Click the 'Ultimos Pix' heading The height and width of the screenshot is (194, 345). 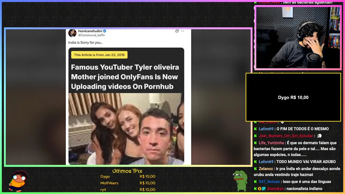point(127,171)
